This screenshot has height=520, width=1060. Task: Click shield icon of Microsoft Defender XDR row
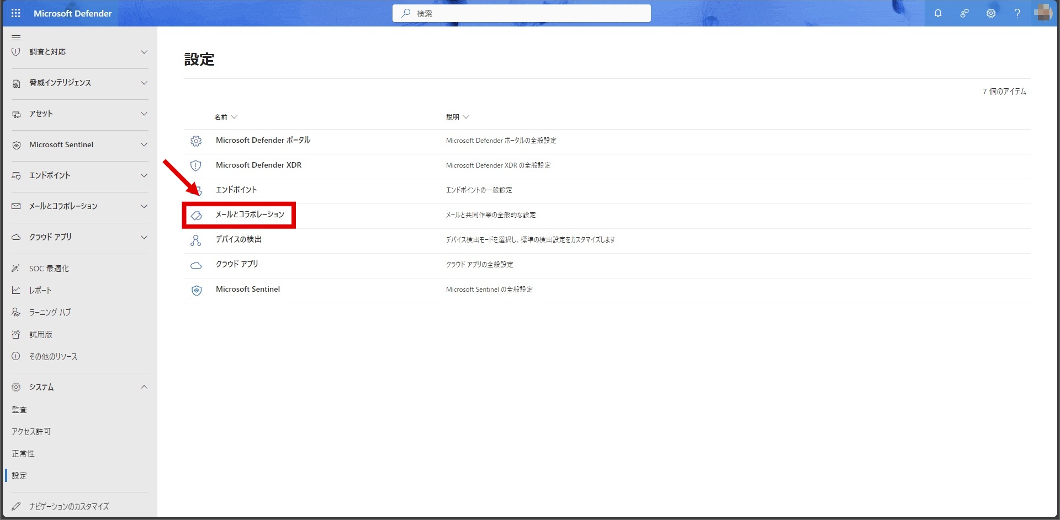click(x=196, y=165)
